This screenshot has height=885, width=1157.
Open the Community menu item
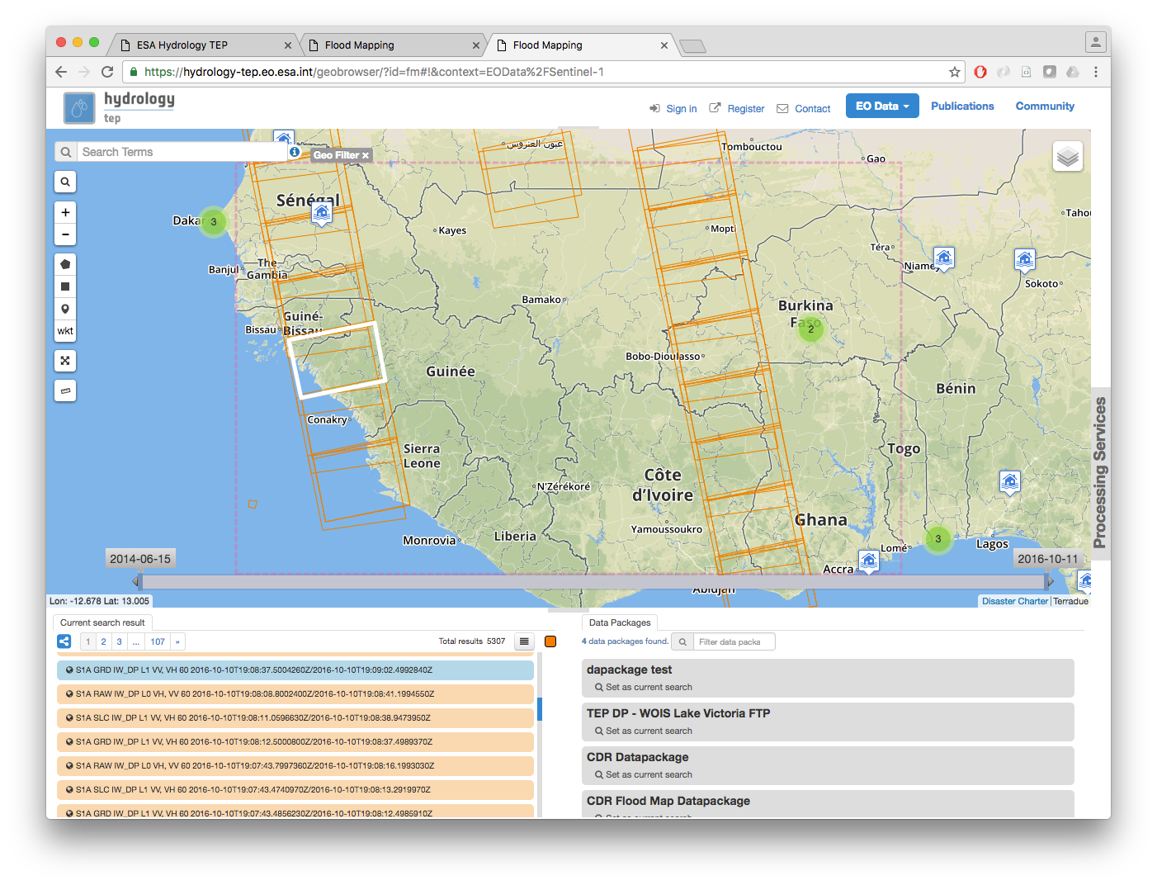pyautogui.click(x=1045, y=106)
